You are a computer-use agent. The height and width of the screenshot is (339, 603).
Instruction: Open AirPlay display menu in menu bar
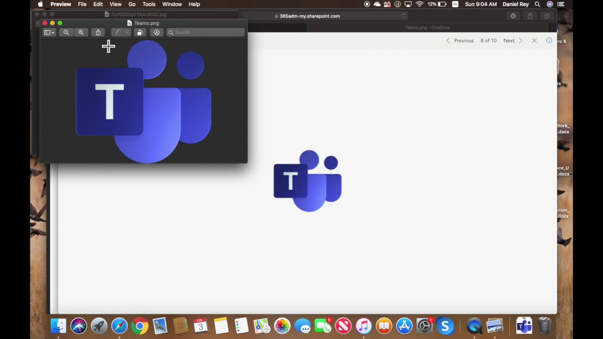point(408,4)
